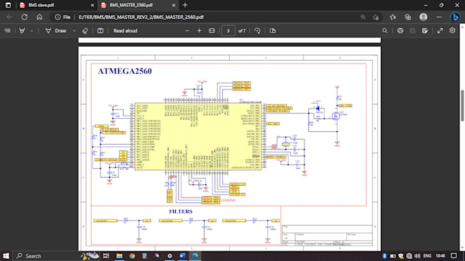Check battery status in tray
The width and height of the screenshot is (465, 261).
[393, 256]
